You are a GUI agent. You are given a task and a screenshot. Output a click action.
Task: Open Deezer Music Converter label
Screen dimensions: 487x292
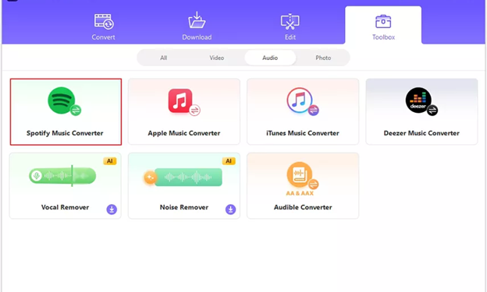pos(421,133)
